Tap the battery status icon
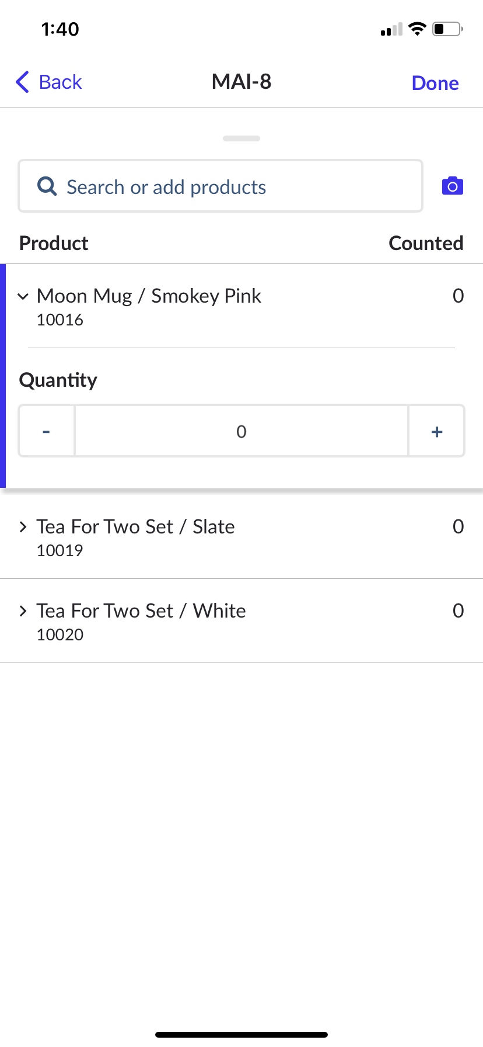The height and width of the screenshot is (1047, 483). click(x=447, y=29)
